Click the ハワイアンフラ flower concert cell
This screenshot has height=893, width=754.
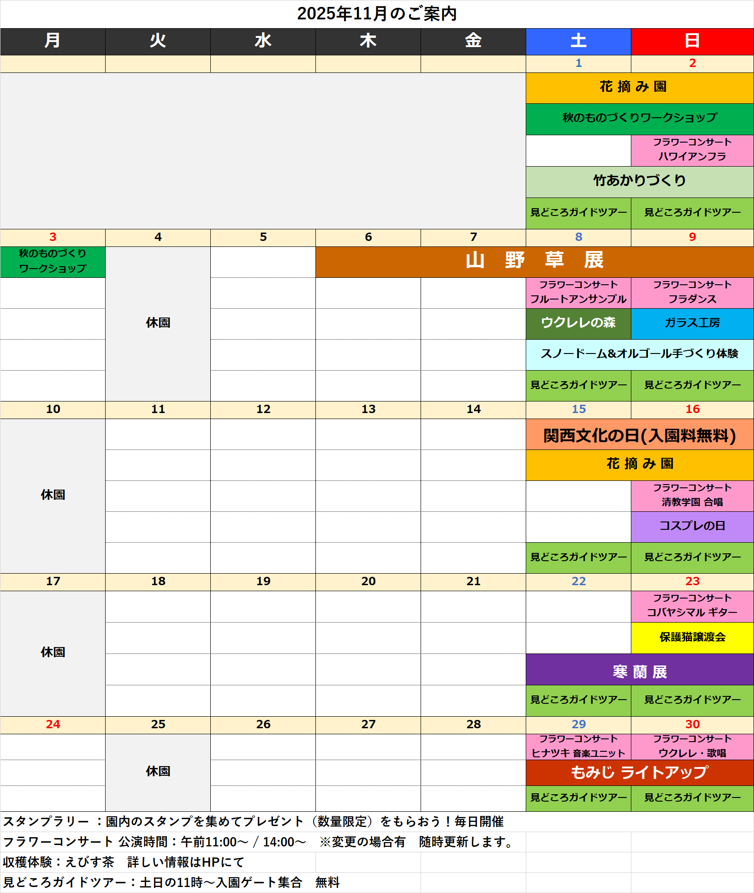click(x=692, y=150)
